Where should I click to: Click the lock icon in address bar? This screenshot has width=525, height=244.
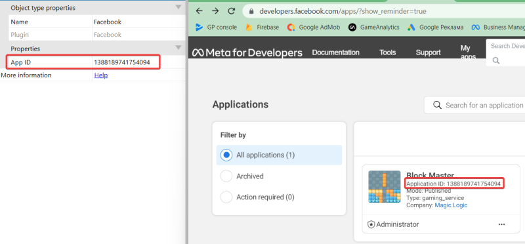(252, 11)
